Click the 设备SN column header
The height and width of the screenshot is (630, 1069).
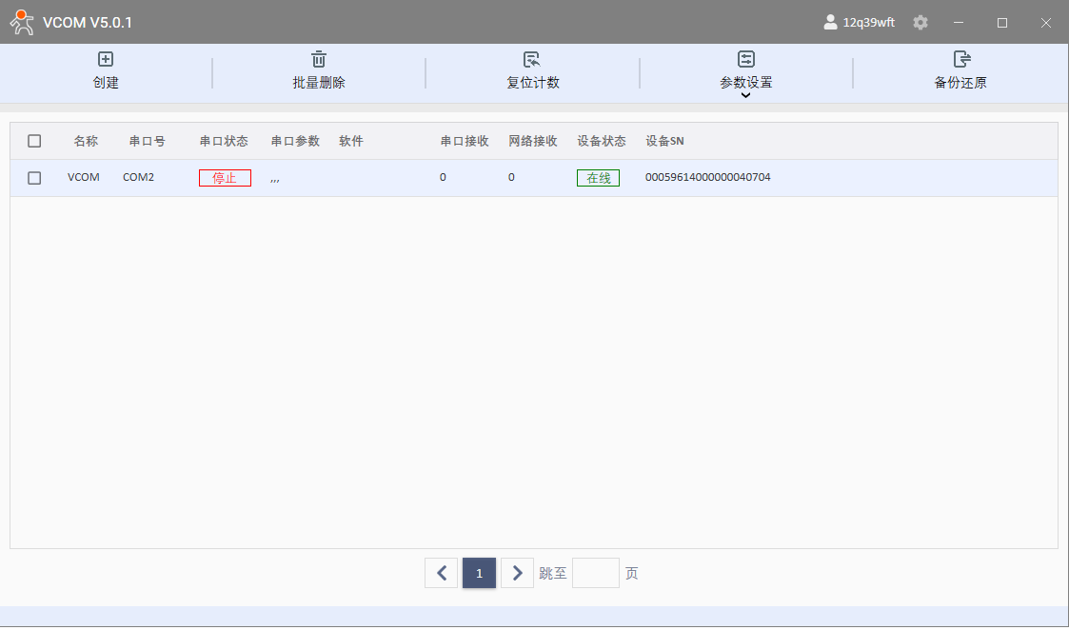tap(664, 141)
